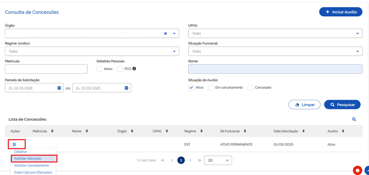
Task: Jump to the last results page
Action: 199,161
